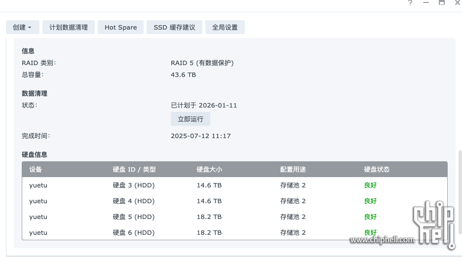
Task: Open the help question mark icon
Action: tap(410, 2)
